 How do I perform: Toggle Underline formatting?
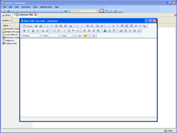[33, 31]
